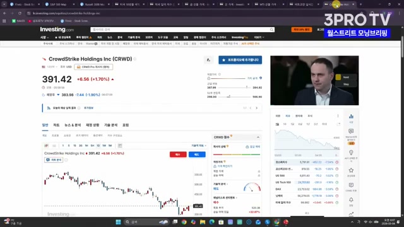The width and height of the screenshot is (404, 227).
Task: Set chart interval to 1D
Action: 98,146
